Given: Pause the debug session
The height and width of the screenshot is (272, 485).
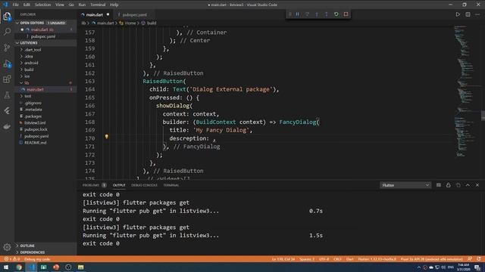Looking at the screenshot, I should (x=297, y=14).
